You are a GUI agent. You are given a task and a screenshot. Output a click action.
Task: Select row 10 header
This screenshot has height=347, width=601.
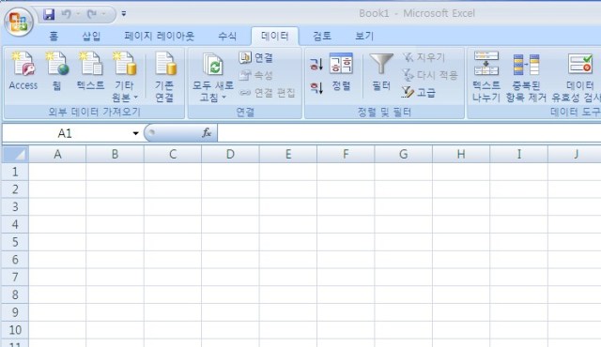[x=15, y=330]
